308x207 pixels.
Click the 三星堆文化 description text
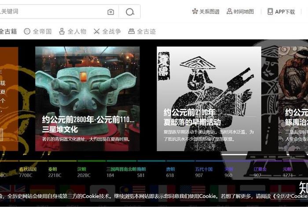[x=86, y=139]
